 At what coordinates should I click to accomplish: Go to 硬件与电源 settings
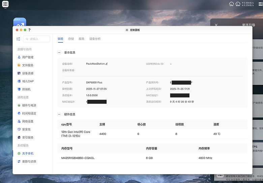(x=29, y=105)
